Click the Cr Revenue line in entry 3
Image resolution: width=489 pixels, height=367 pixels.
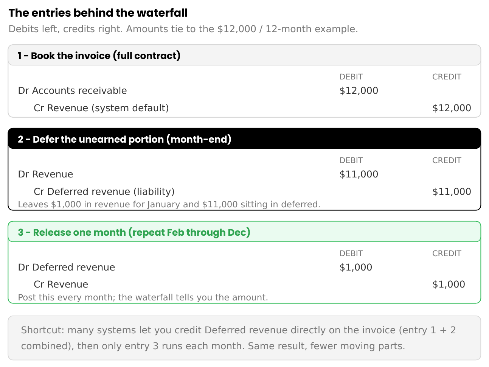(x=61, y=284)
